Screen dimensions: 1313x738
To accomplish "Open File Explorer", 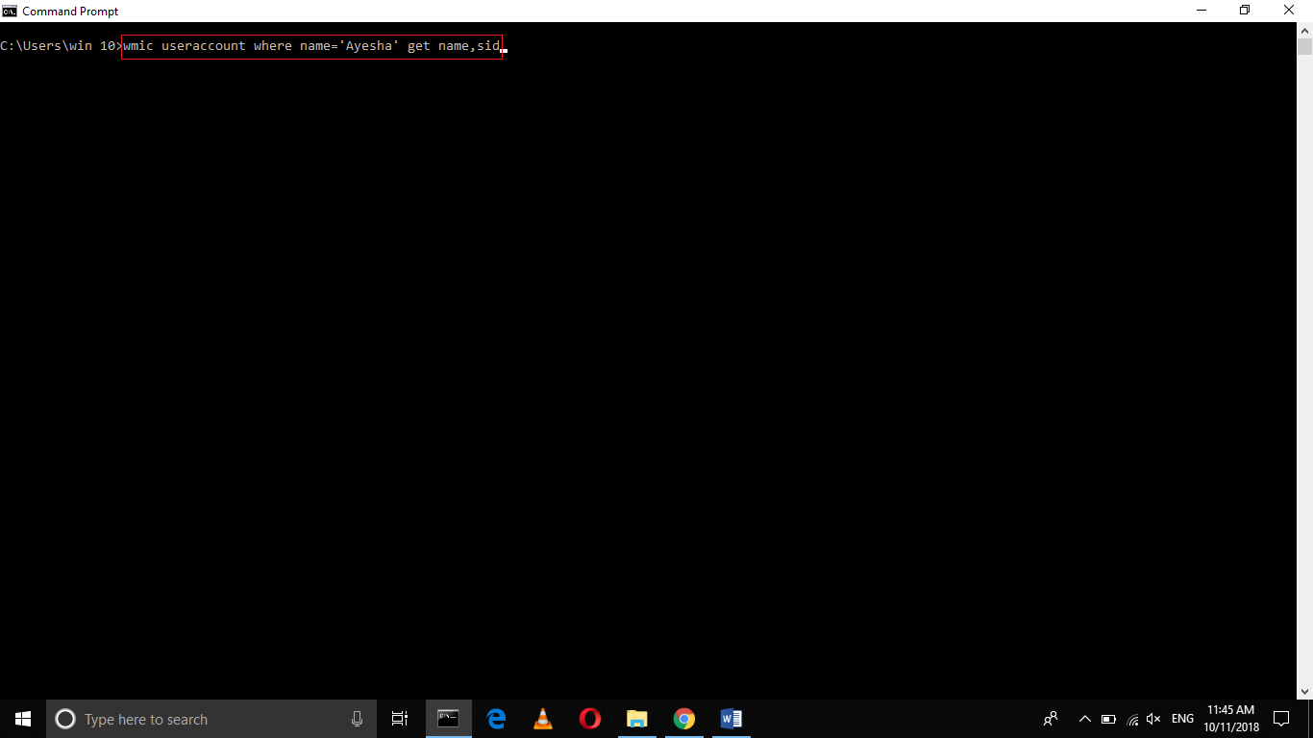I will (x=636, y=718).
